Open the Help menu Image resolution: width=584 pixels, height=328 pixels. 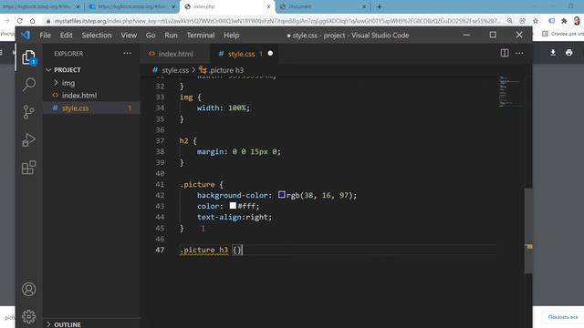(x=231, y=35)
